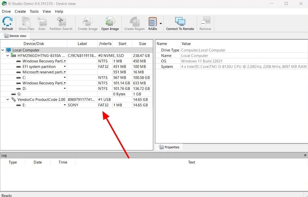Image resolution: width=308 pixels, height=197 pixels.
Task: Click the Refresh toolbar icon
Action: click(x=8, y=21)
